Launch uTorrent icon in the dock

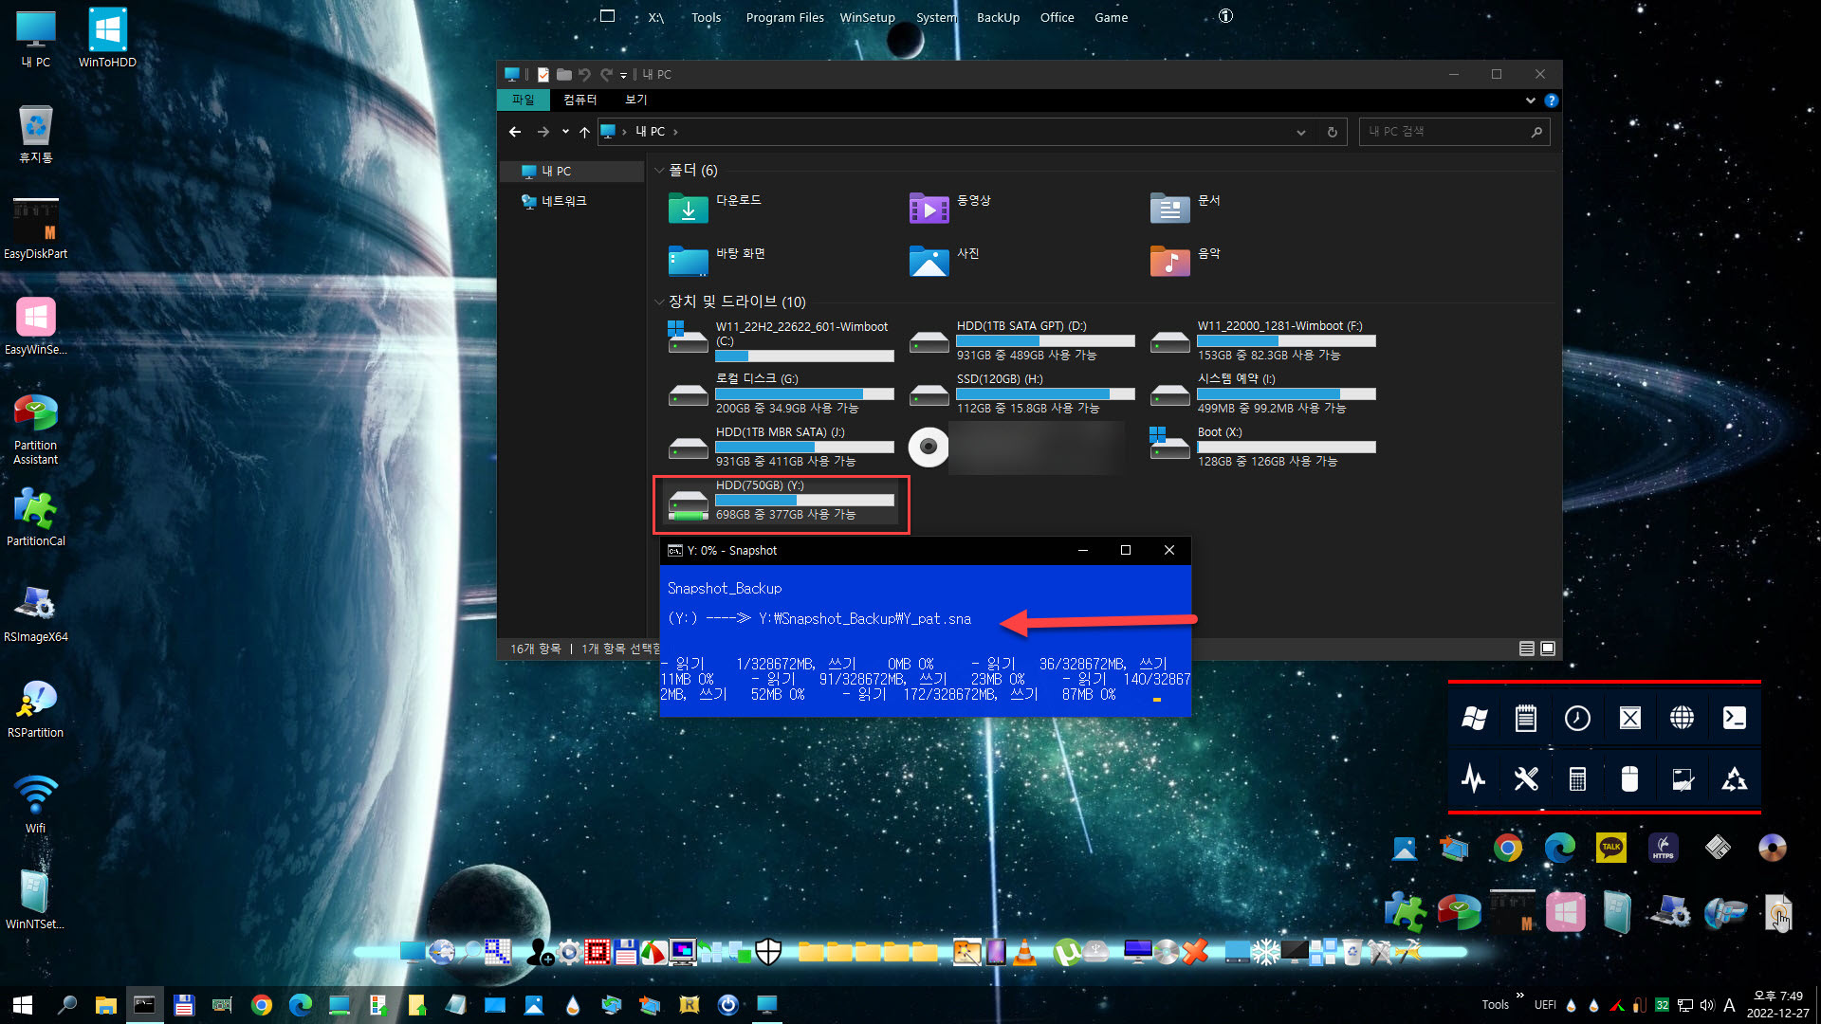1066,951
